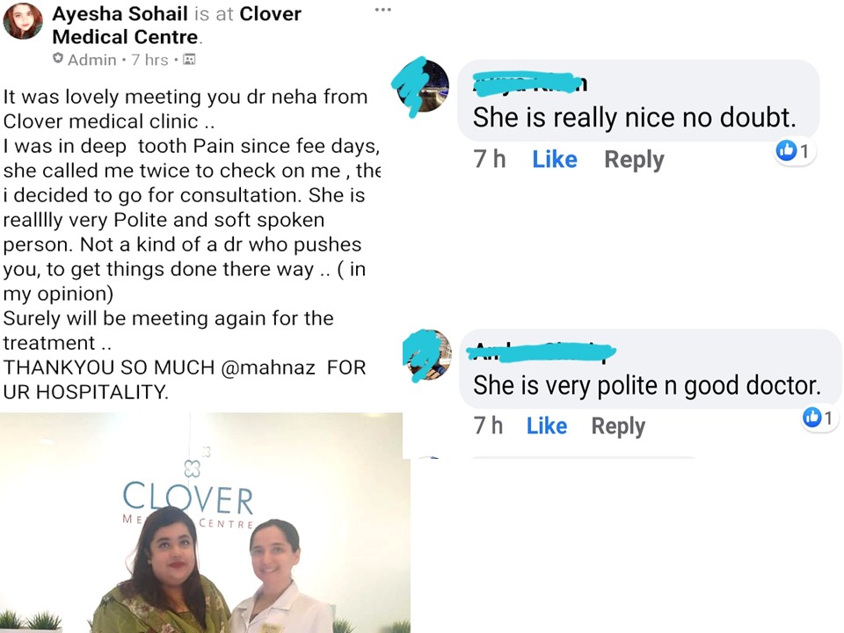View like reaction on 'polite n good doctor' comment

coord(819,418)
